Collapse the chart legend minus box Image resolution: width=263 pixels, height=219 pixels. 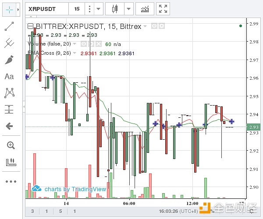(30, 26)
